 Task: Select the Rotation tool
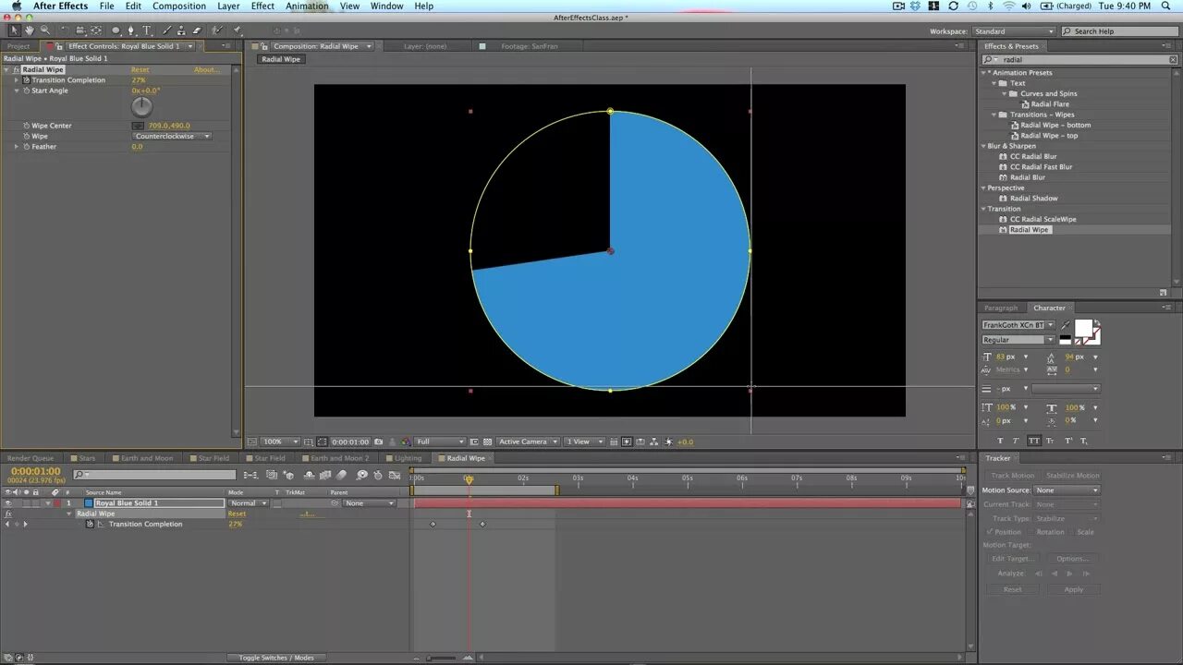click(66, 30)
